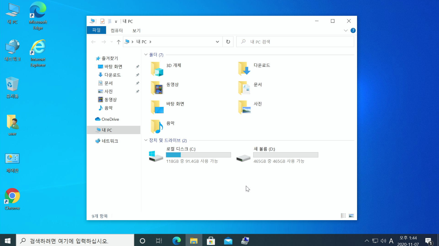
Task: Open Mail app on taskbar
Action: point(228,241)
